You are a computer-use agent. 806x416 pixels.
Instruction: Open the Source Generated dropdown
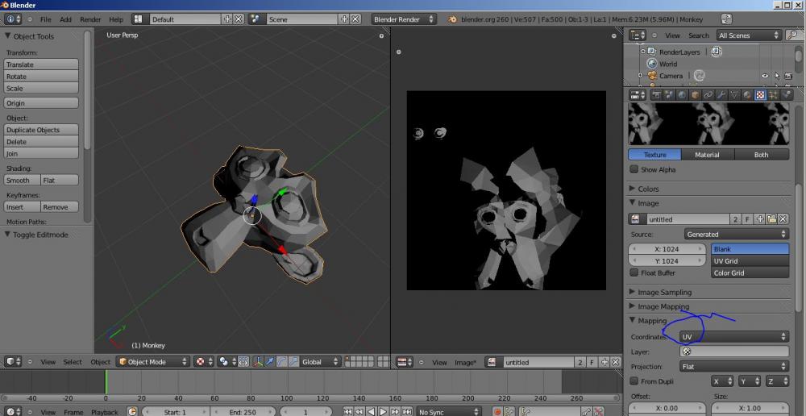coord(737,234)
